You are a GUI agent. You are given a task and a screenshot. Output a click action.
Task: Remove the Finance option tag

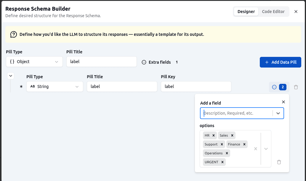click(x=244, y=144)
